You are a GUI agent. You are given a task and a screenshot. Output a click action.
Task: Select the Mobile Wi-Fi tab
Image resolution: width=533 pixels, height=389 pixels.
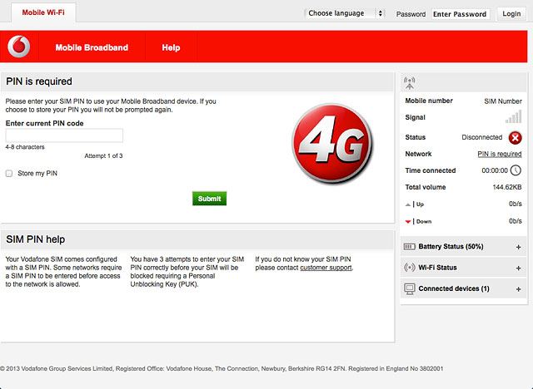click(x=43, y=12)
